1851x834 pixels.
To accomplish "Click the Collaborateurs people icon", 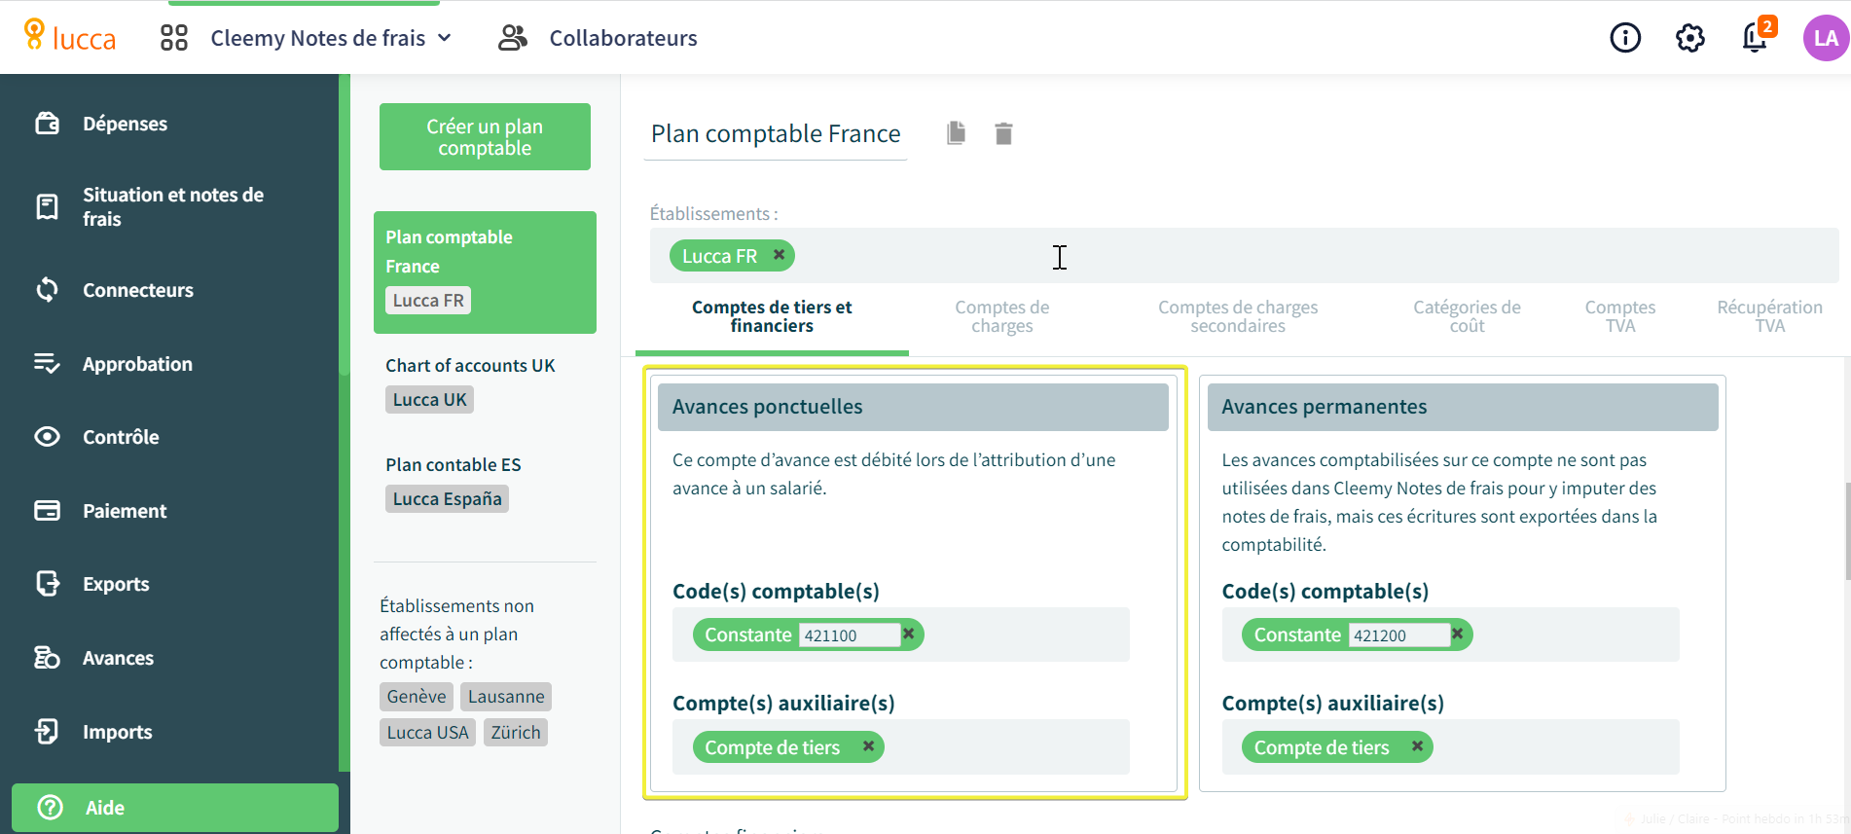I will point(512,38).
